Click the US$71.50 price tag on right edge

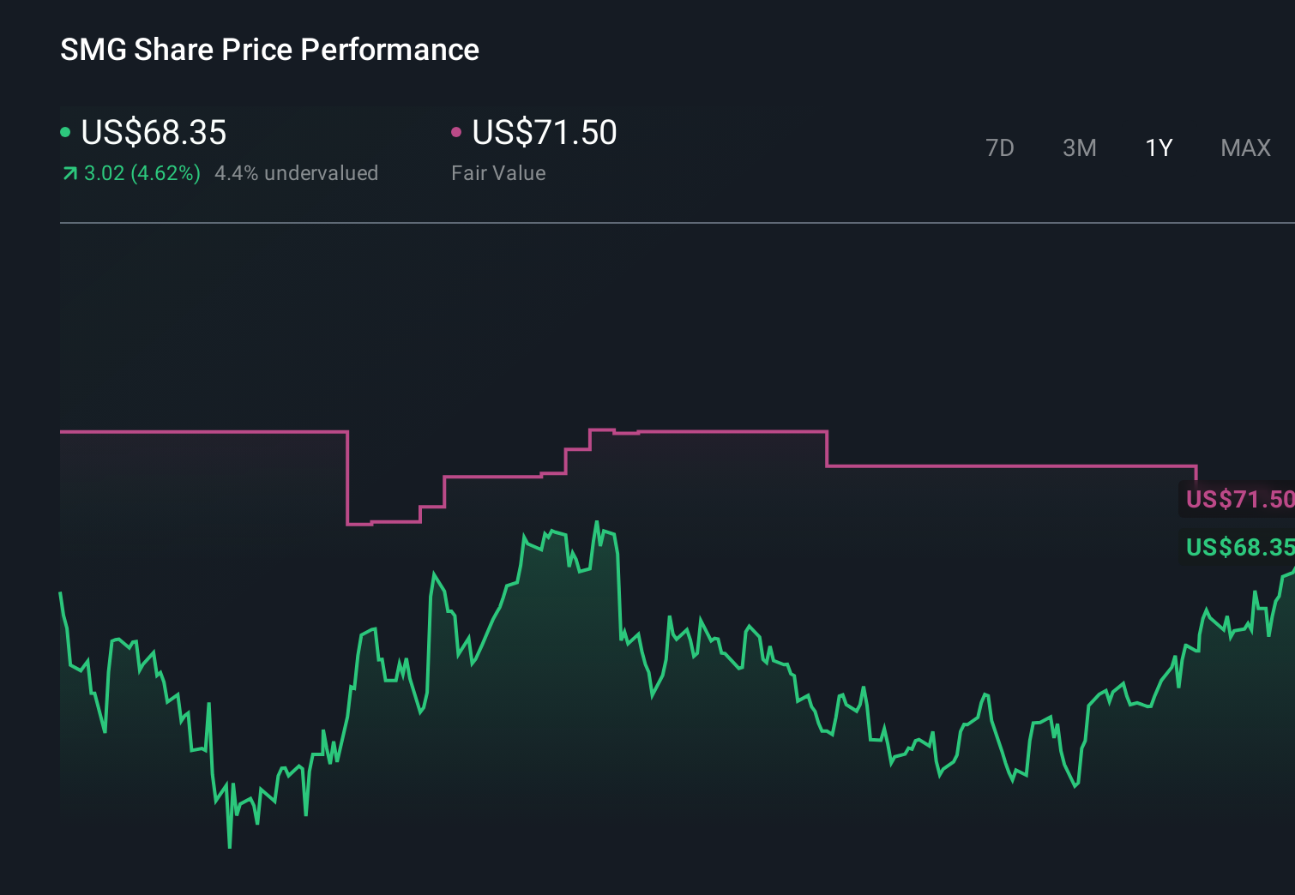coord(1240,498)
